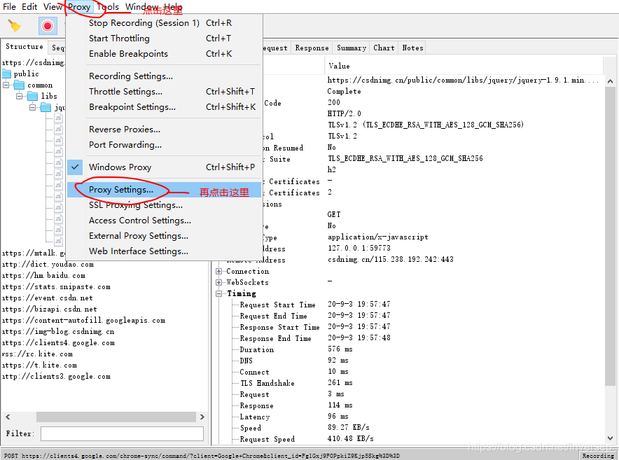Click the Latency timing row
The height and width of the screenshot is (460, 619).
tap(255, 417)
